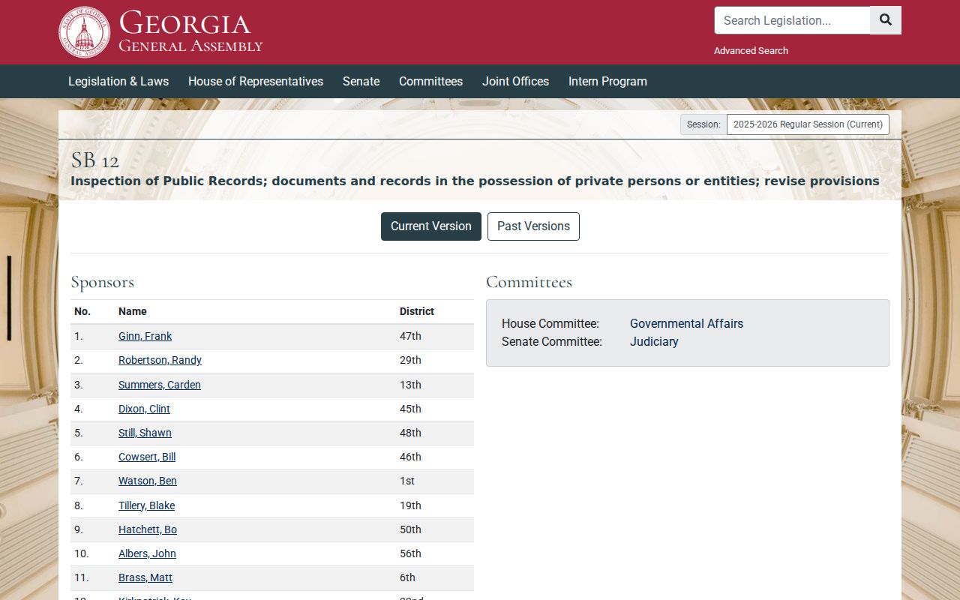The height and width of the screenshot is (600, 960).
Task: Open sponsor Ginn, Frank
Action: click(145, 336)
